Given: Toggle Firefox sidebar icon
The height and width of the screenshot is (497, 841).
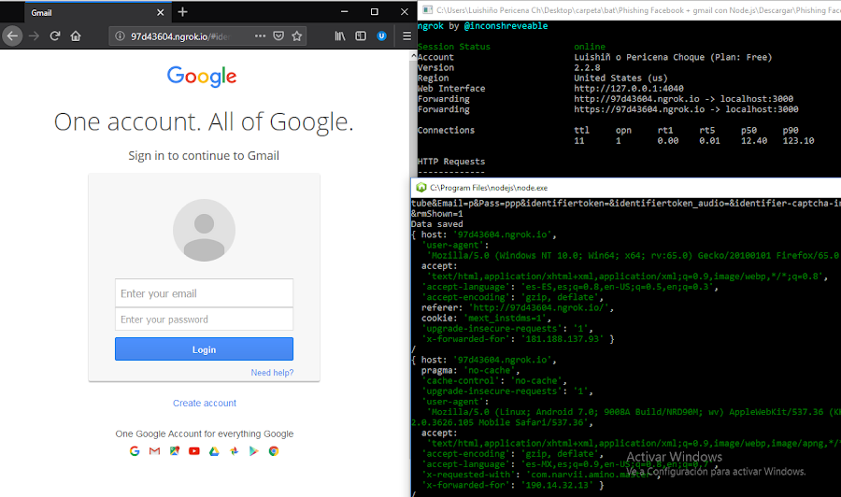Looking at the screenshot, I should (361, 35).
